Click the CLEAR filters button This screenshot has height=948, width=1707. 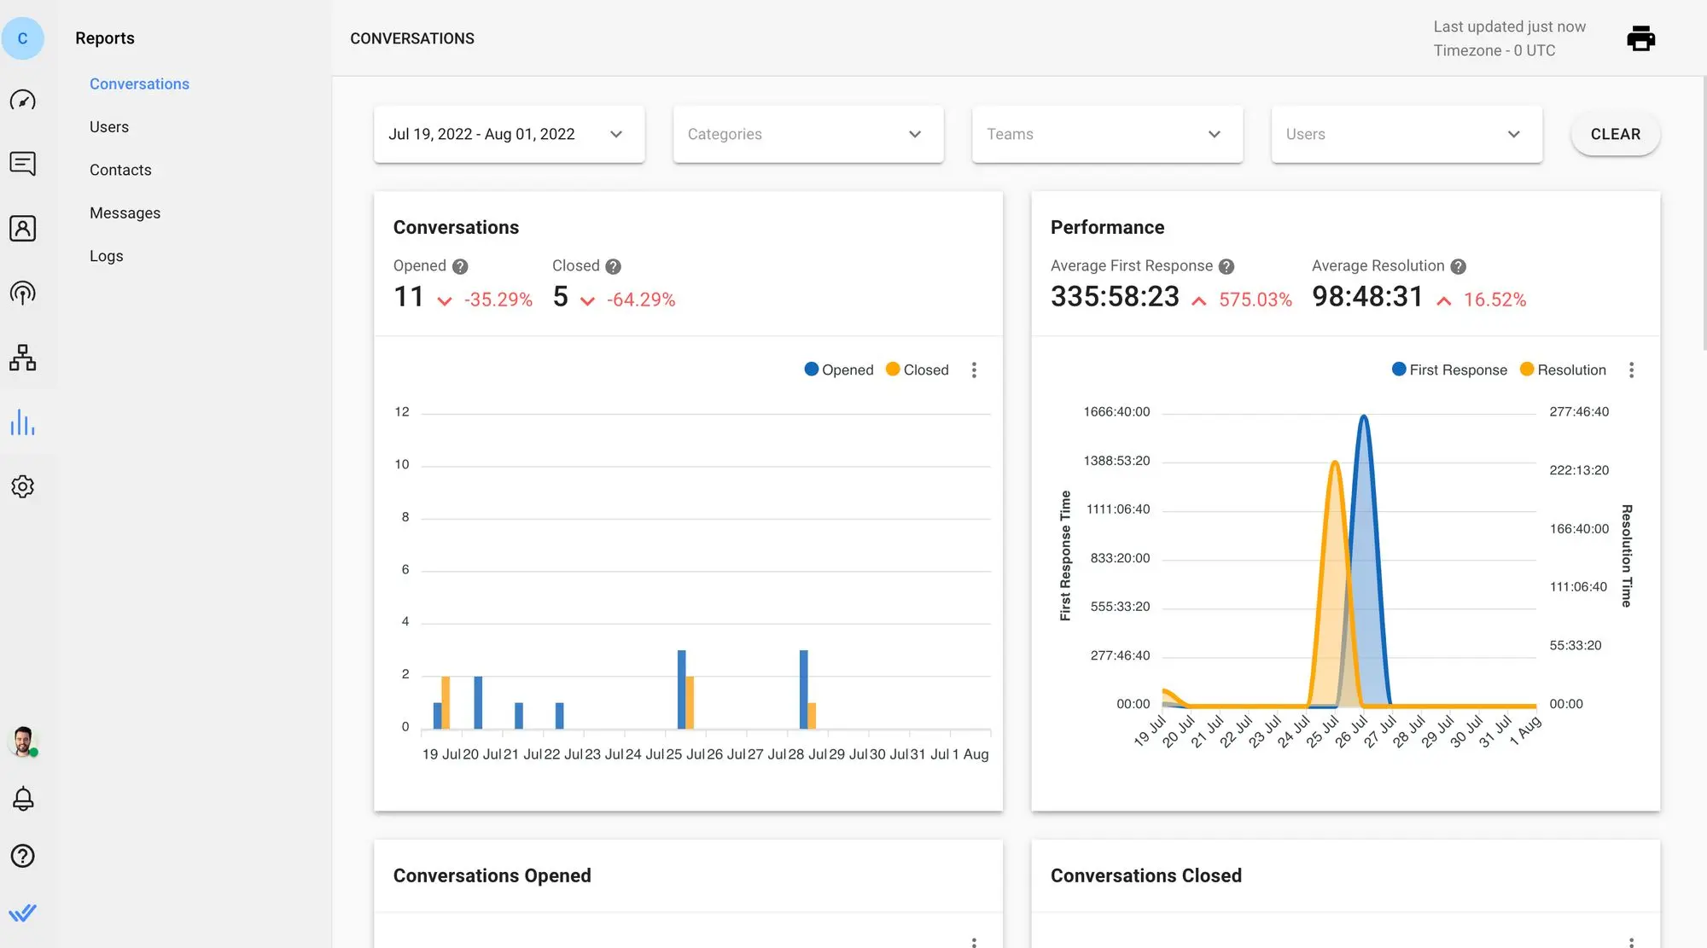(x=1615, y=133)
